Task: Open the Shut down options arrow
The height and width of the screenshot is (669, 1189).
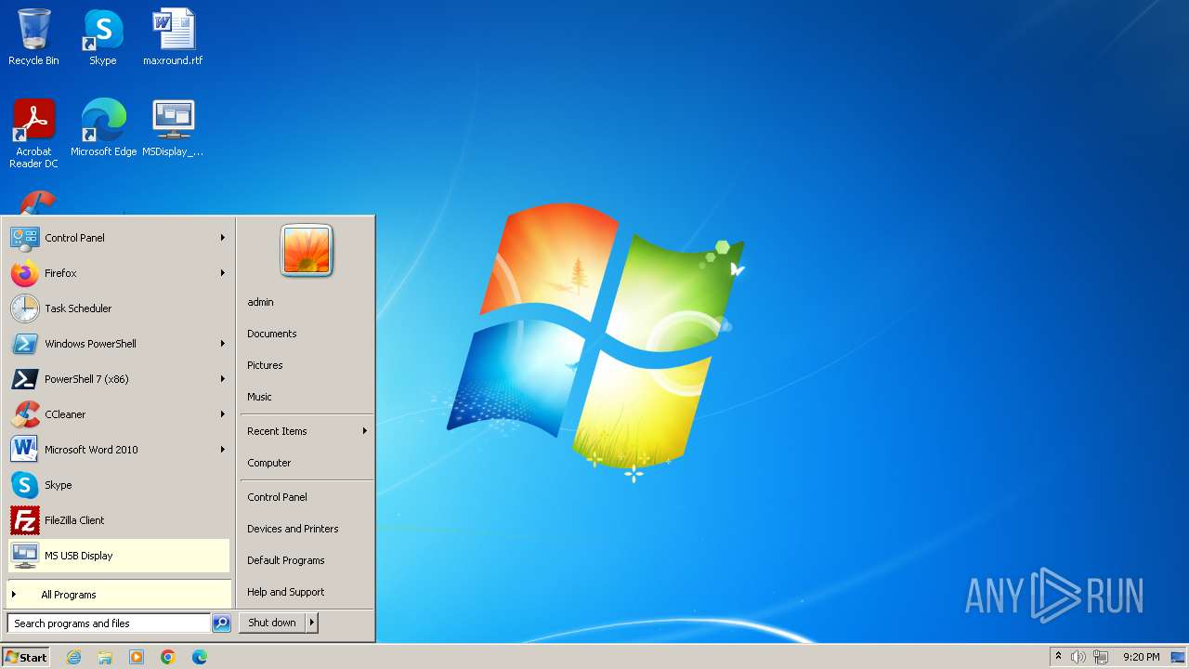Action: 312,623
